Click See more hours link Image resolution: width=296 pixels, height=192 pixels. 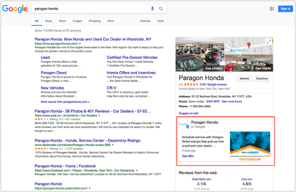[232, 101]
